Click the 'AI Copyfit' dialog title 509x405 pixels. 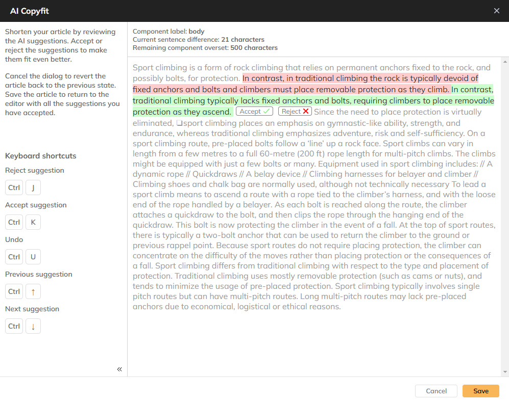(29, 11)
